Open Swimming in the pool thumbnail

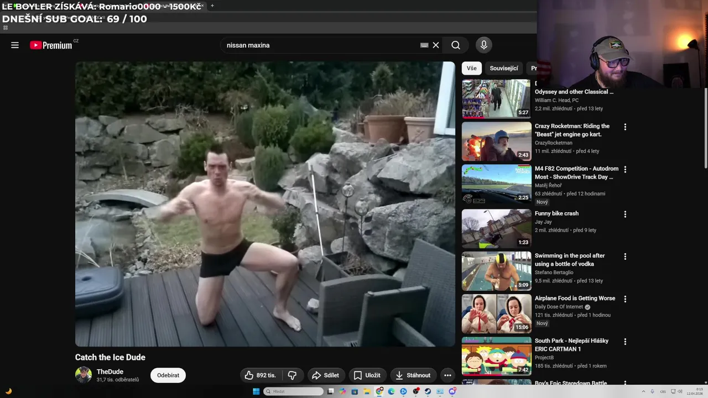[x=496, y=271]
